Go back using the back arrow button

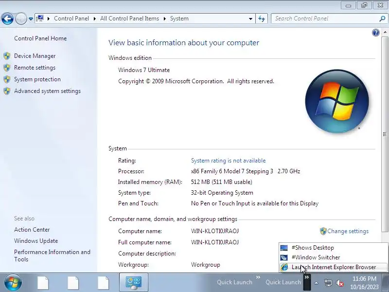coord(7,18)
